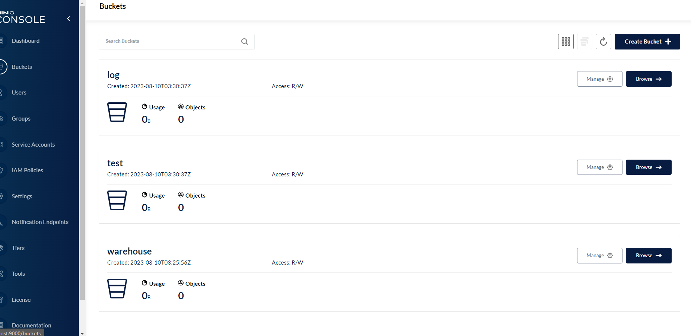This screenshot has width=691, height=336.
Task: Browse the warehouse bucket
Action: point(648,256)
